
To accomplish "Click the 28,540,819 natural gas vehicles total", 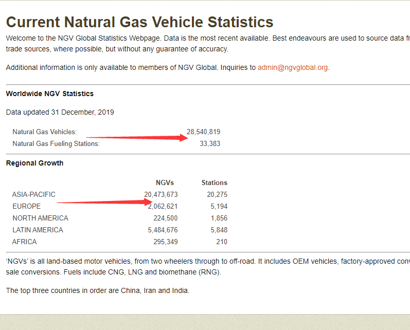I will [203, 132].
